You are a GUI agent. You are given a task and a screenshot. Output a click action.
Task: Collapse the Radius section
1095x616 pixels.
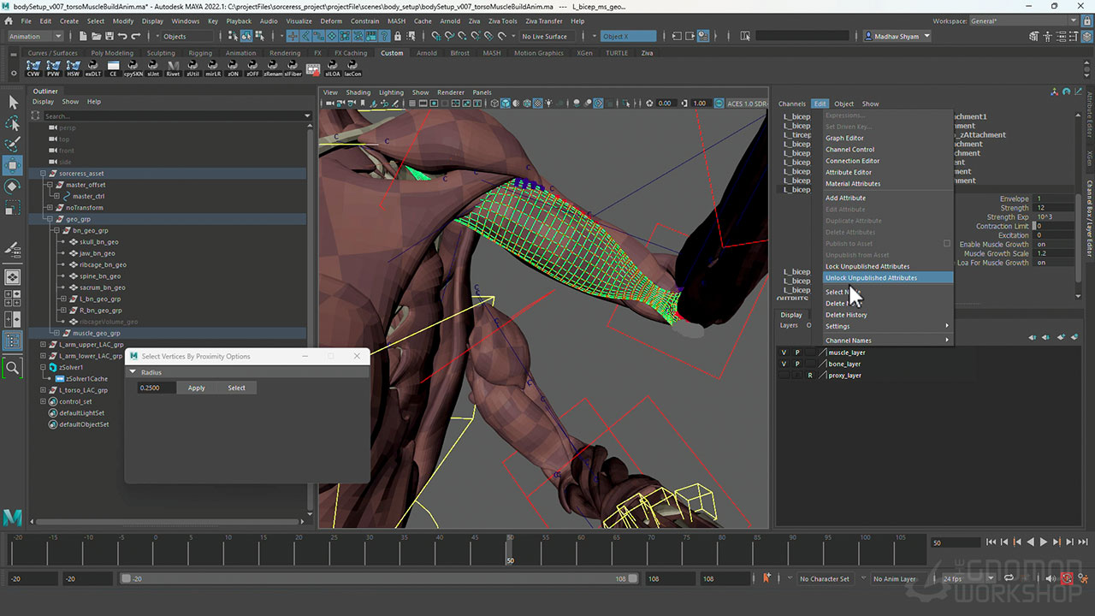133,373
